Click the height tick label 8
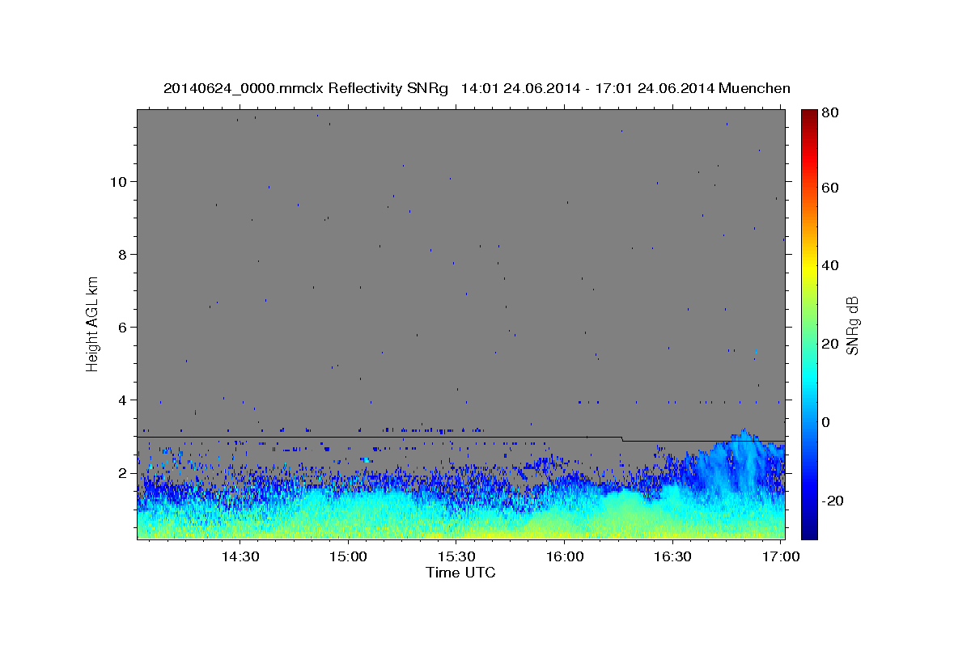Screen dimensions: 971x647 [x=124, y=255]
